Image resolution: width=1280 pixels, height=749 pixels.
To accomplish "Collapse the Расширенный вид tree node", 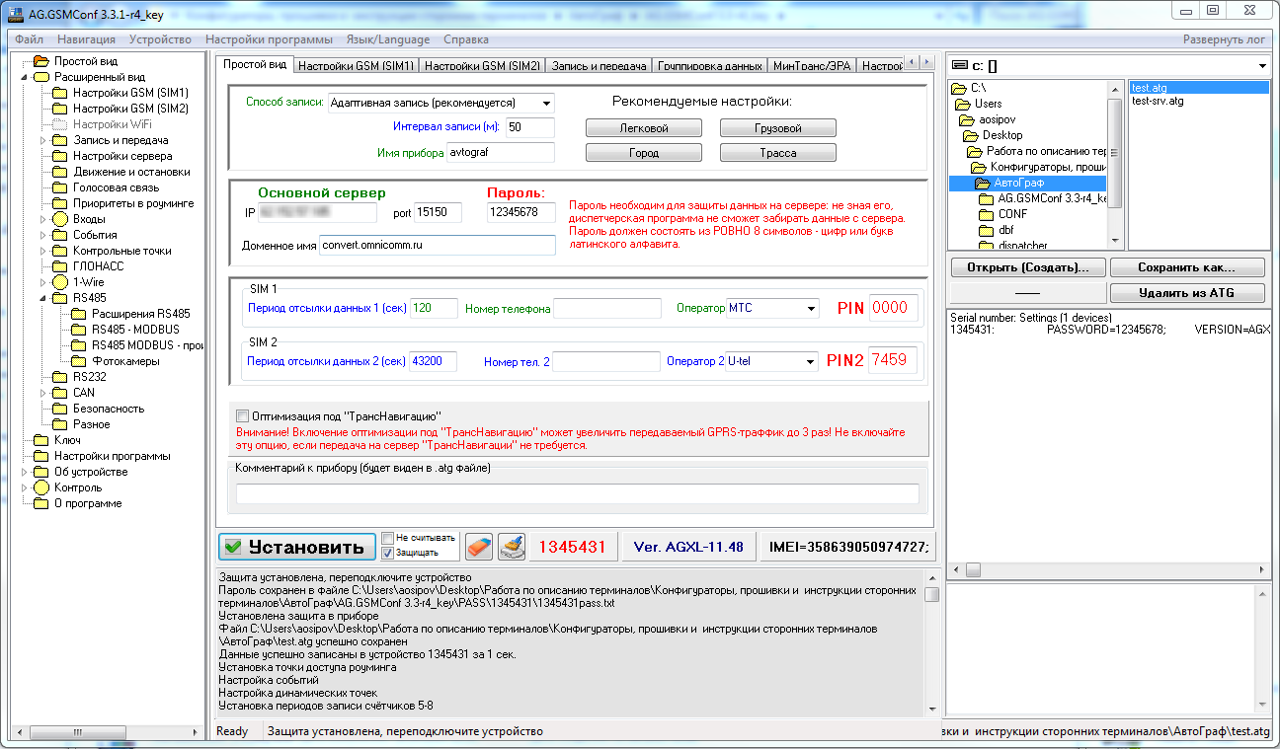I will click(24, 77).
